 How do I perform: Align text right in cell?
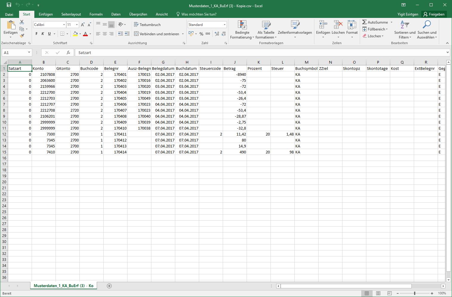[x=111, y=34]
